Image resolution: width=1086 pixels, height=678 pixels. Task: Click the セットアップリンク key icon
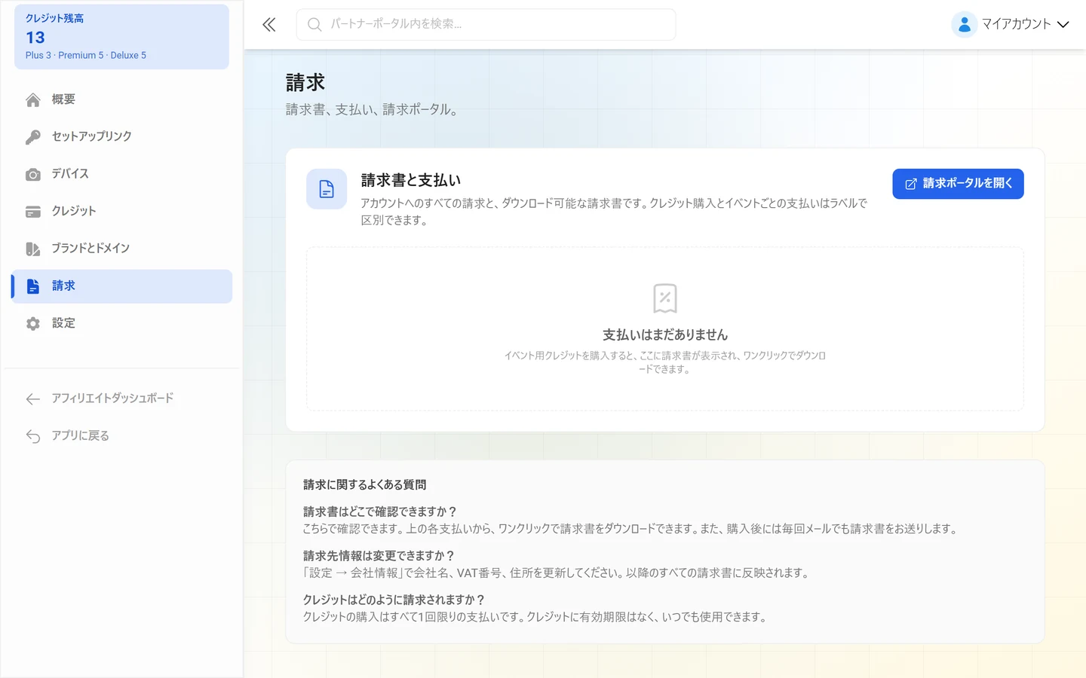point(33,137)
